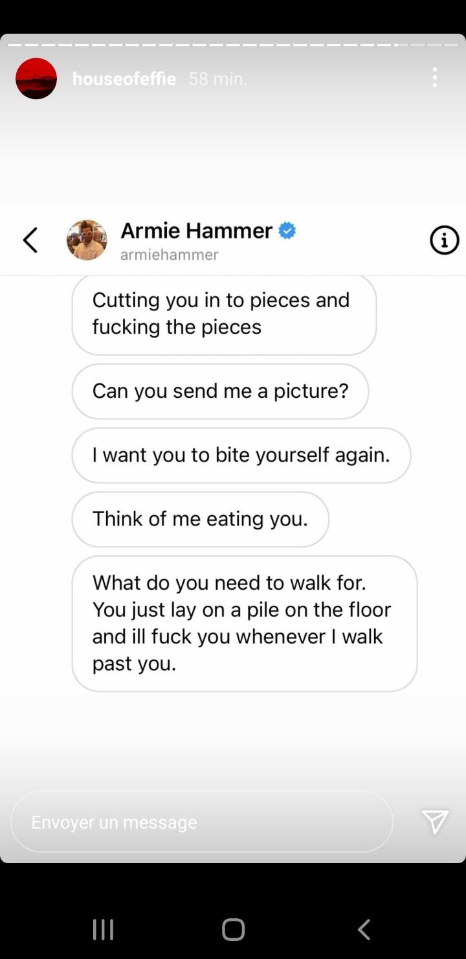Open the houseoffeffie username link
The height and width of the screenshot is (959, 466).
[124, 79]
